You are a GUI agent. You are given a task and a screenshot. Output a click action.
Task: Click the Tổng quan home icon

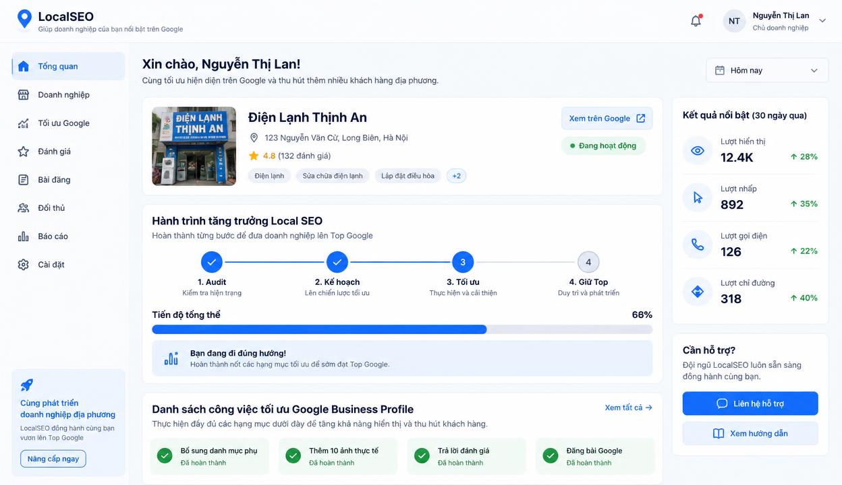24,66
